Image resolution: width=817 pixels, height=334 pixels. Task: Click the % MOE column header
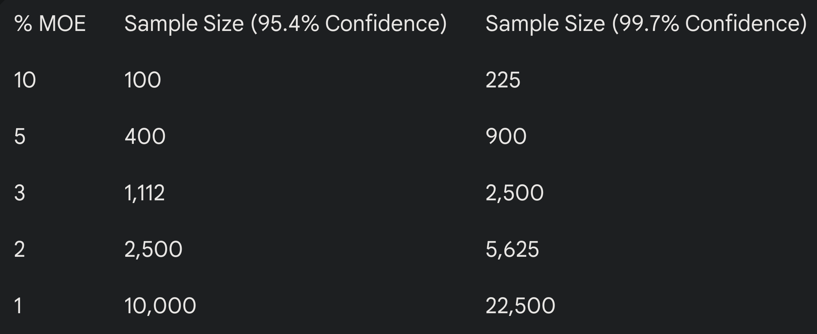pos(50,24)
